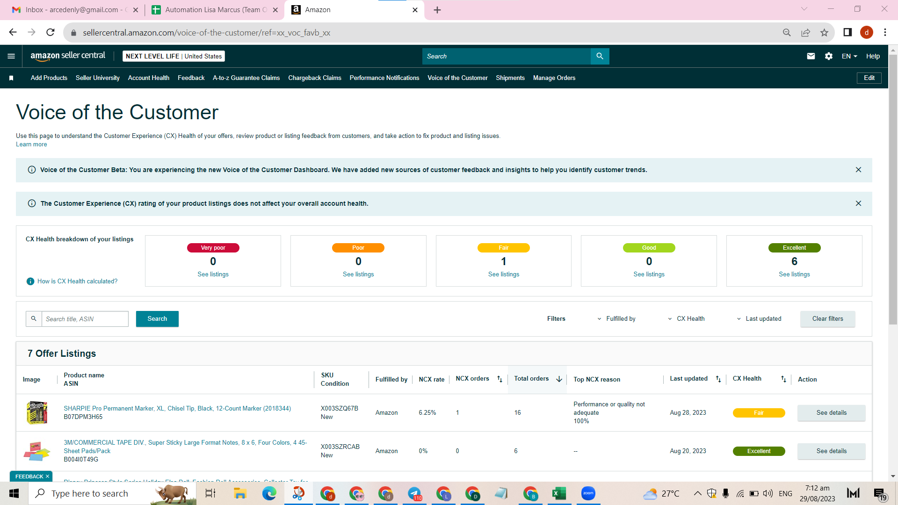This screenshot has height=505, width=898.
Task: Bookmark this page with star icon
Action: click(x=824, y=32)
